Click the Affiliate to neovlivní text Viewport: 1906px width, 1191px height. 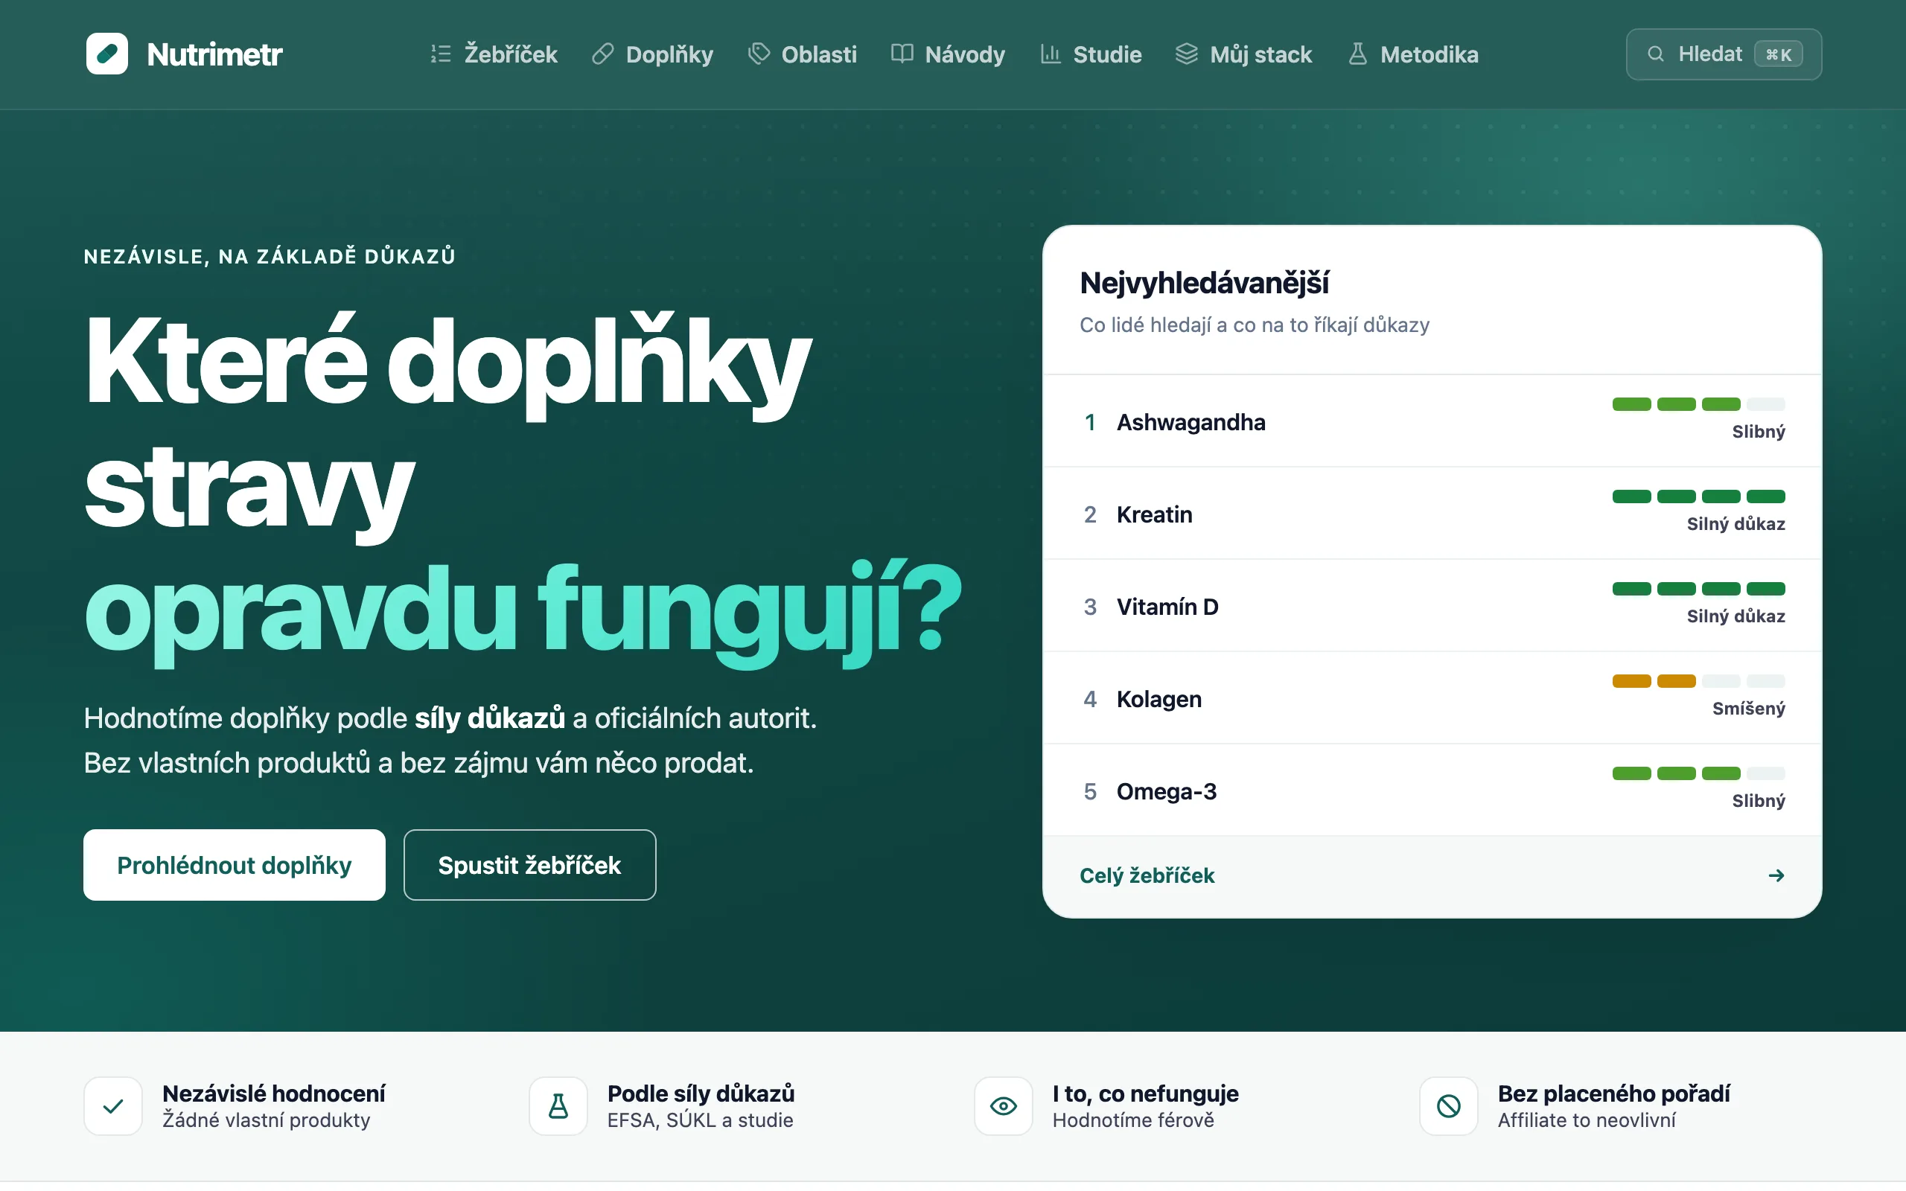click(1587, 1120)
